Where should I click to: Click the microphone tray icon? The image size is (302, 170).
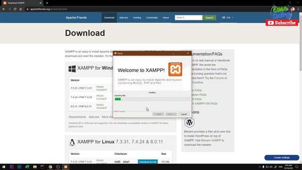tap(263, 167)
